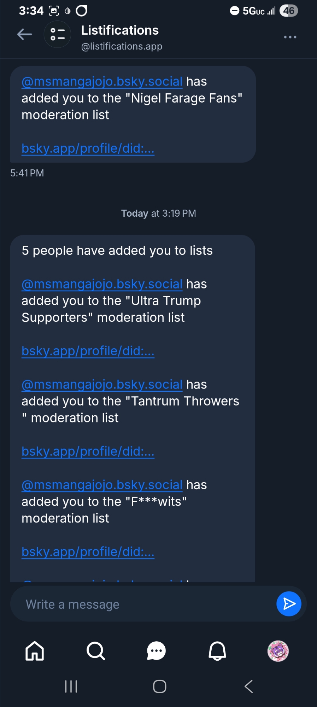Open bsky.app link under Nigel Farage Fans message
This screenshot has width=317, height=707.
pos(88,148)
